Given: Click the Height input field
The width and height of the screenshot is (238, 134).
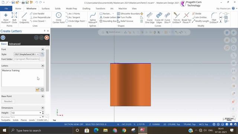Looking at the screenshot, I should [25, 113].
